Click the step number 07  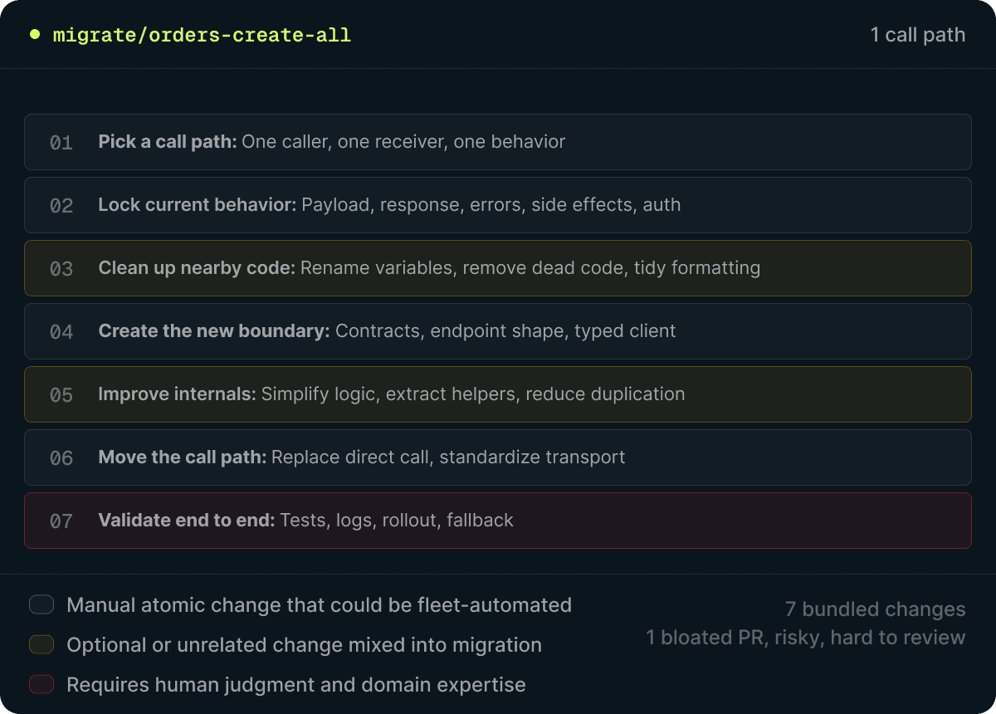[61, 521]
